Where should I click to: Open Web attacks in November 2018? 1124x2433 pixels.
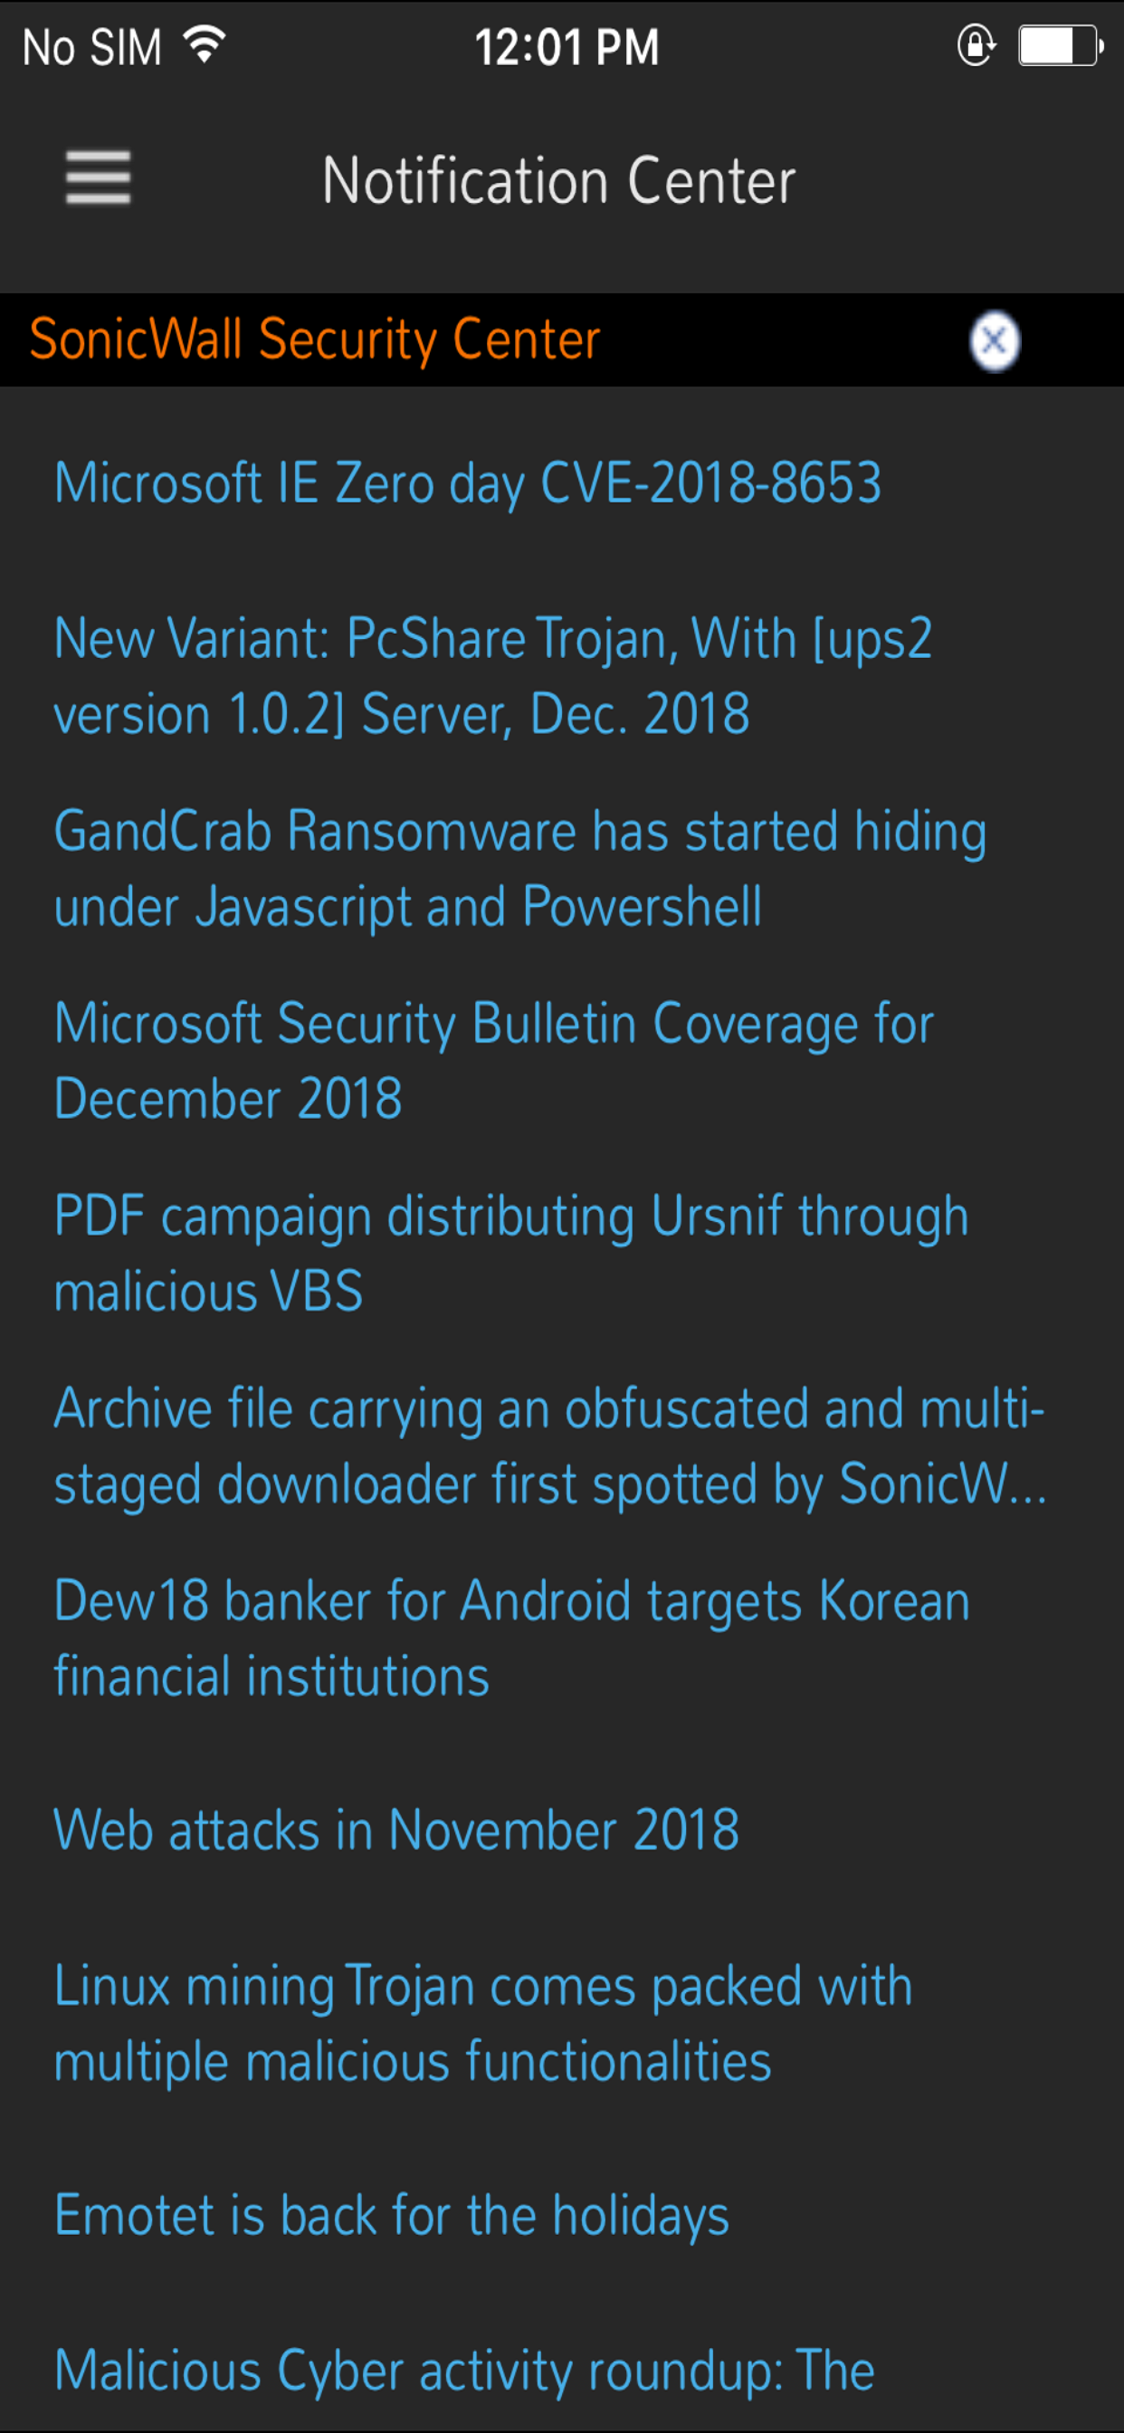coord(395,1829)
